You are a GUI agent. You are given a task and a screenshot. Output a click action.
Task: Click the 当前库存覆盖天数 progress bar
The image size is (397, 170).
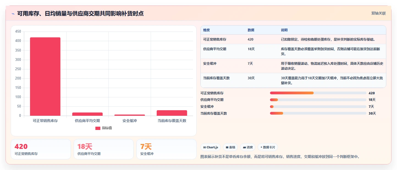click(318, 113)
